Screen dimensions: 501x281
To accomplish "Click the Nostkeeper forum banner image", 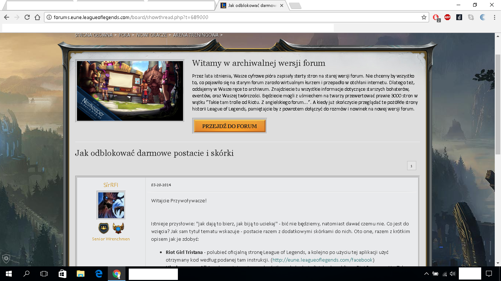I will pos(130,91).
